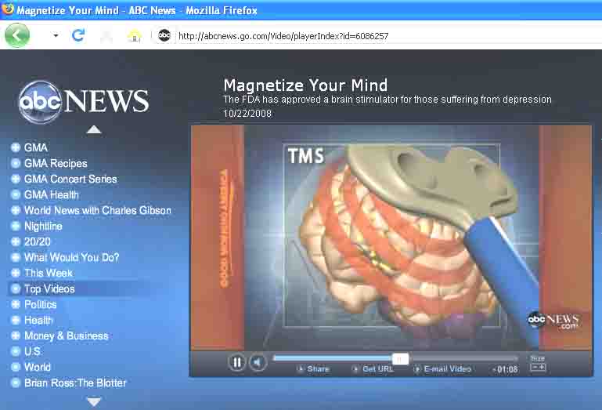This screenshot has width=602, height=410.
Task: Click the Magnetize Your Mind video title
Action: [305, 85]
